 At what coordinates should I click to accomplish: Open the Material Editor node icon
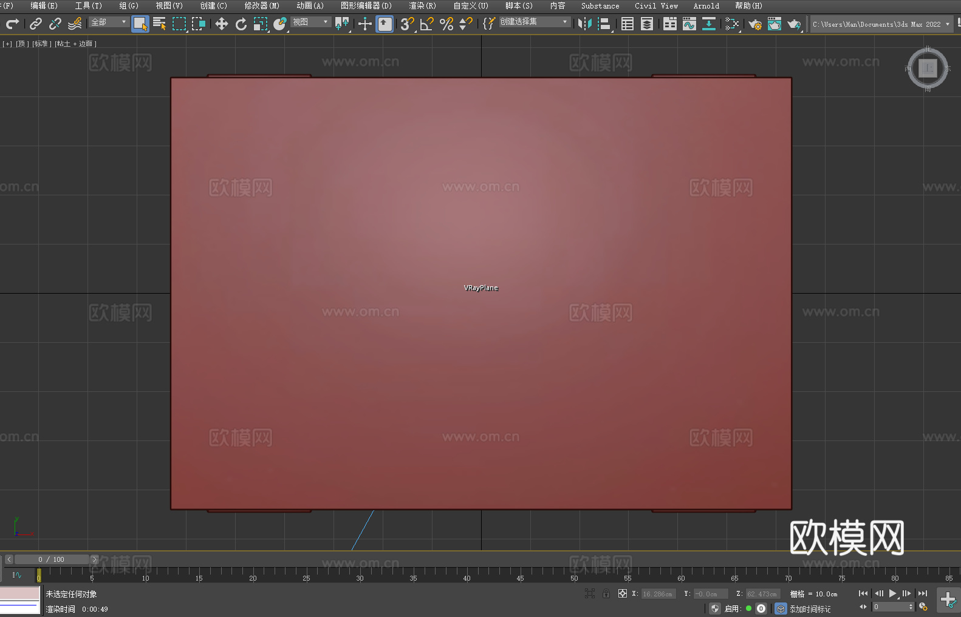coord(732,24)
